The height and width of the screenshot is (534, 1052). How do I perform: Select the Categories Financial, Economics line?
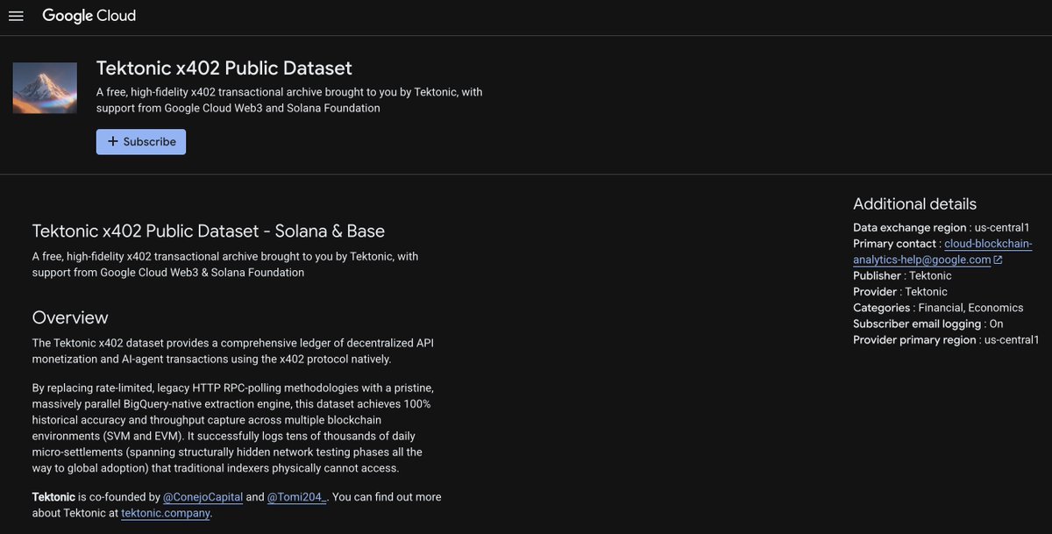click(938, 308)
